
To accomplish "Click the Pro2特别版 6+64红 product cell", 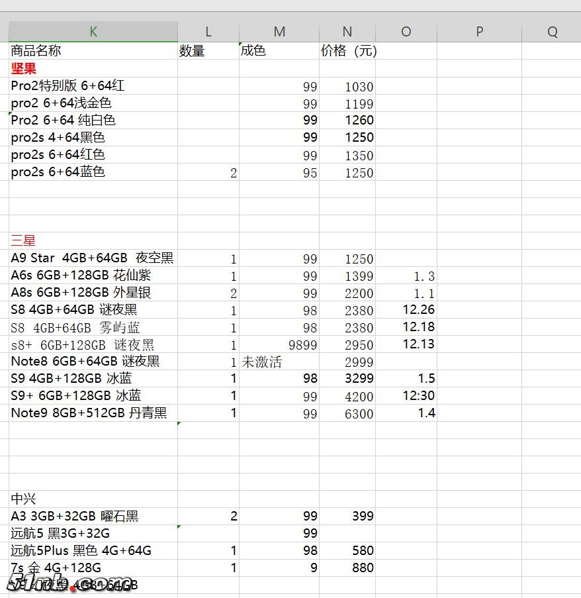I will pyautogui.click(x=93, y=85).
